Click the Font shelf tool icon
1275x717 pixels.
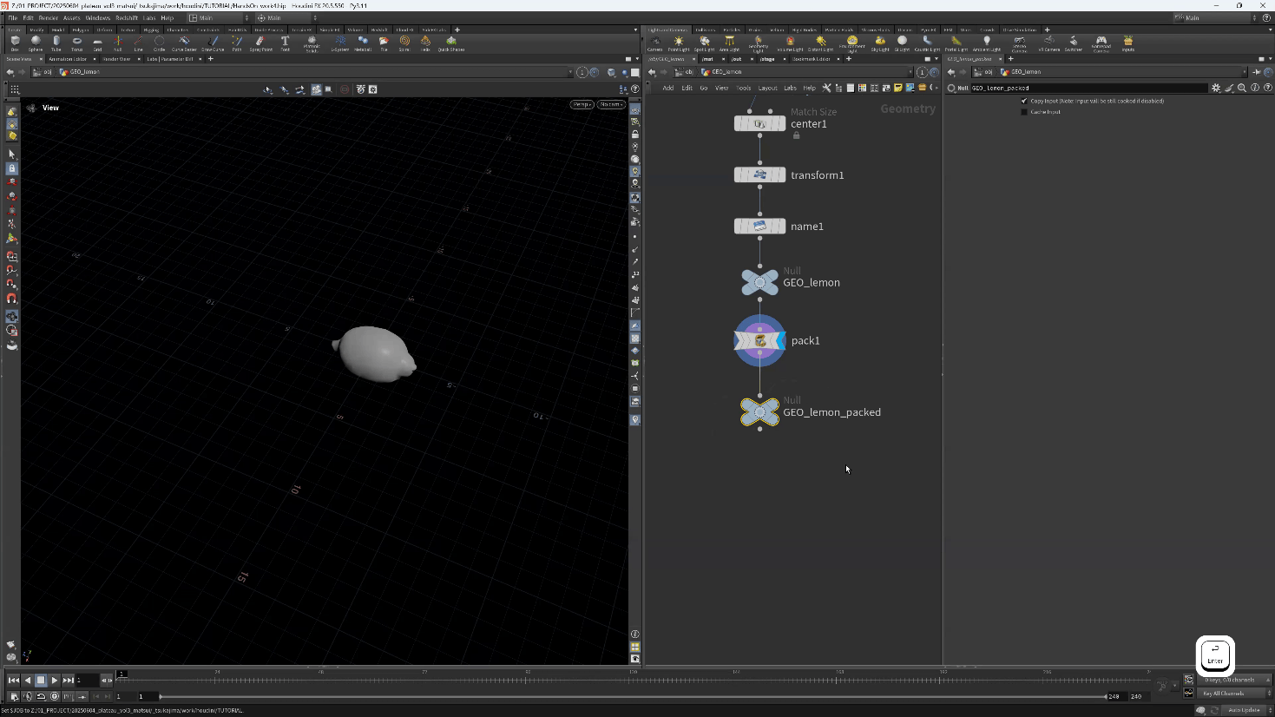(285, 43)
